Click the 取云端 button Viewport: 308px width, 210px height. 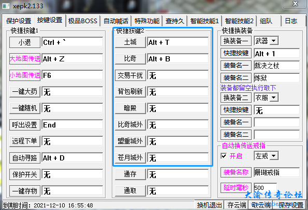coord(261,205)
